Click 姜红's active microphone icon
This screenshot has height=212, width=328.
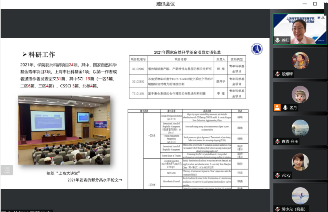pos(277,40)
